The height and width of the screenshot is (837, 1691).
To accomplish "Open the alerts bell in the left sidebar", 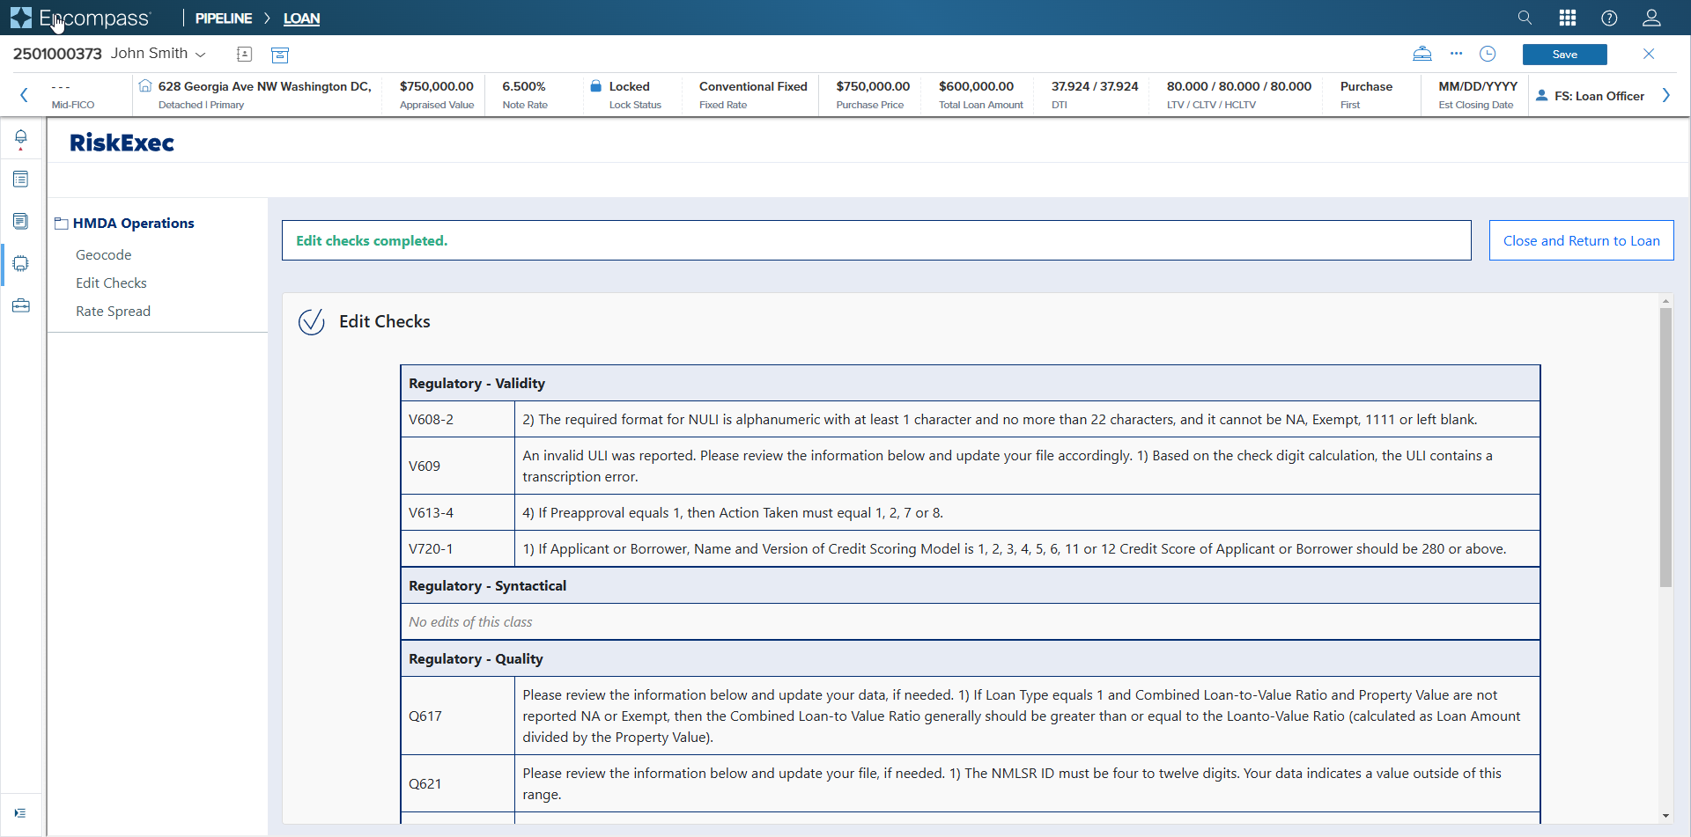I will tap(21, 138).
